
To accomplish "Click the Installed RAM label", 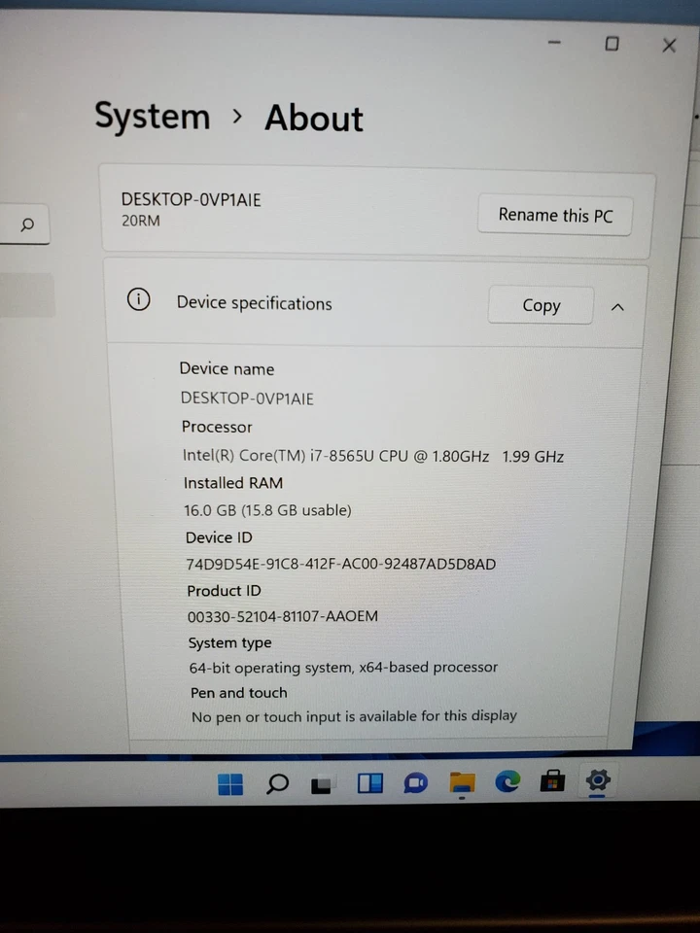I will [x=233, y=483].
